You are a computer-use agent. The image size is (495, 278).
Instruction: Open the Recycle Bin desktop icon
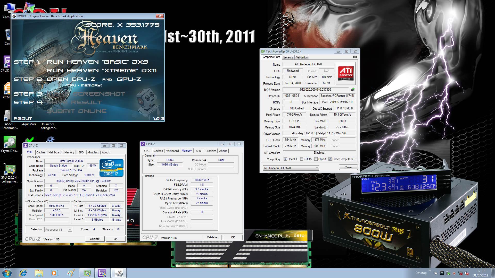pyautogui.click(x=7, y=36)
